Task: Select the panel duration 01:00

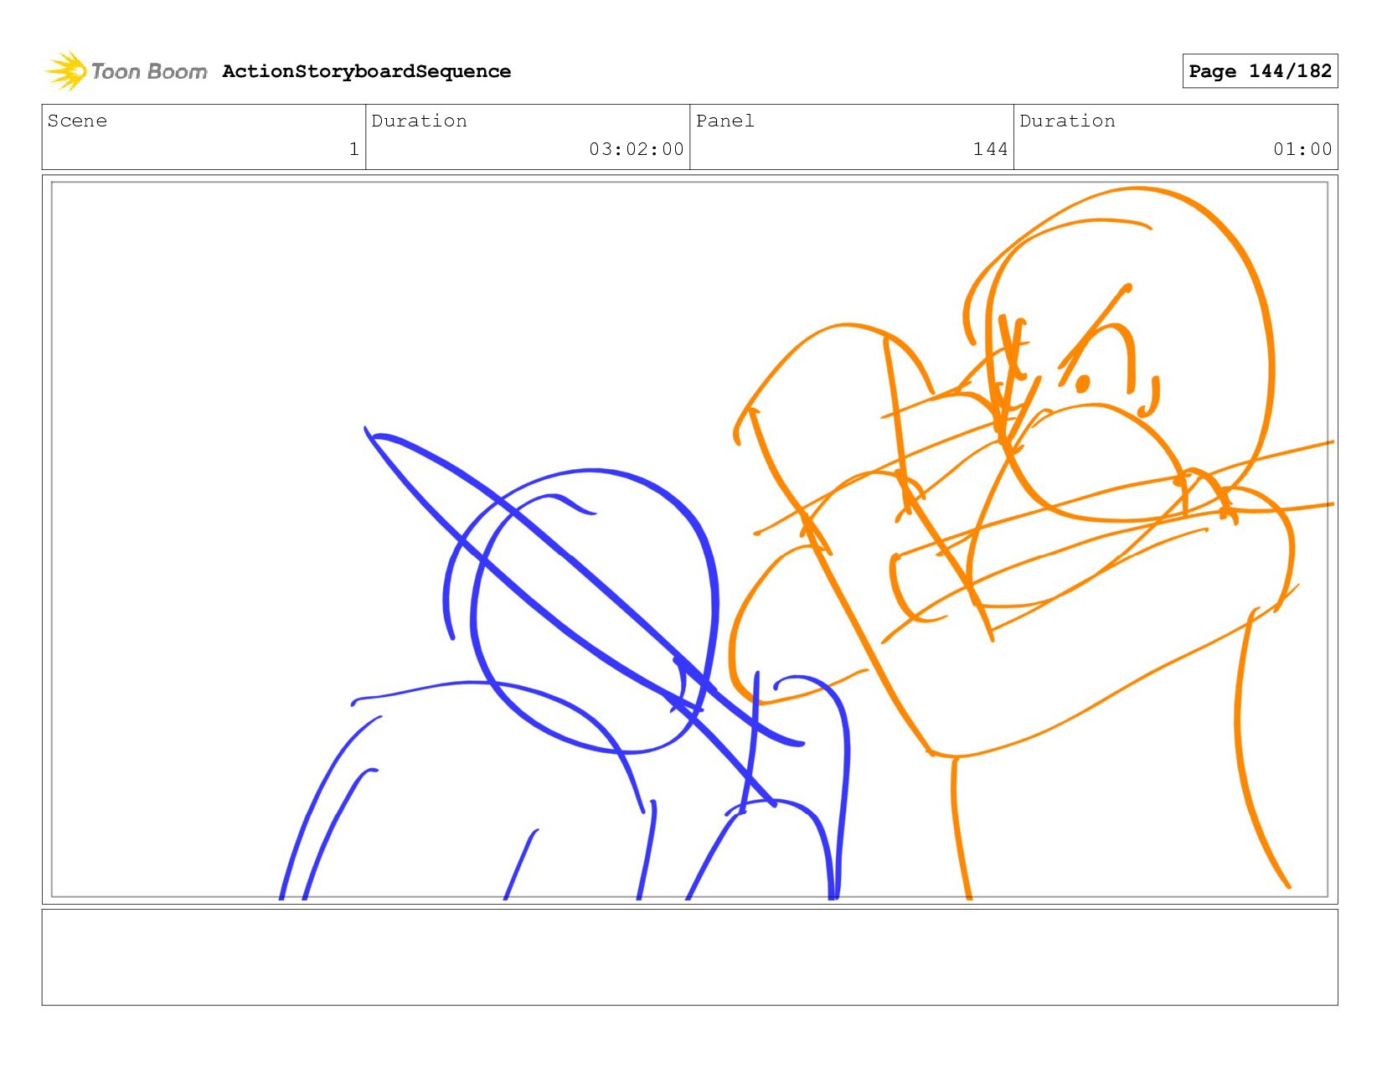Action: click(1302, 149)
